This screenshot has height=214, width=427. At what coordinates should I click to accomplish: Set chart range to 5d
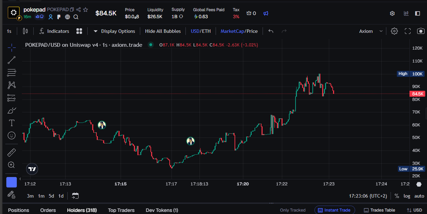pyautogui.click(x=52, y=196)
